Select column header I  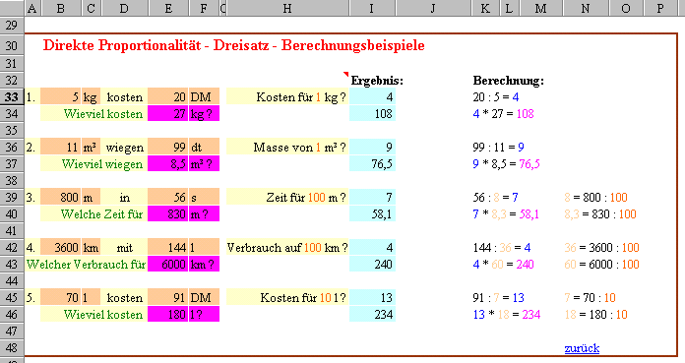[x=372, y=8]
